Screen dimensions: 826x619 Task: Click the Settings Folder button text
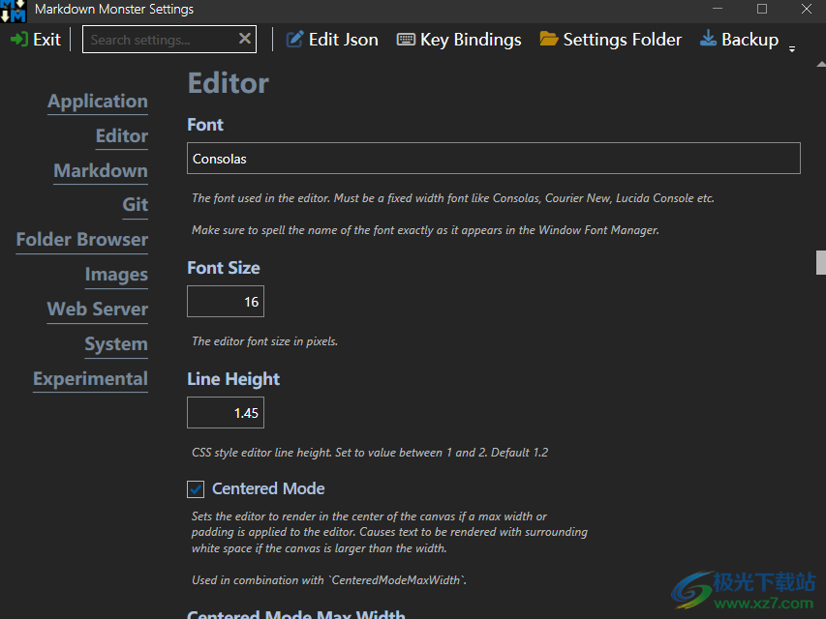[x=623, y=40]
